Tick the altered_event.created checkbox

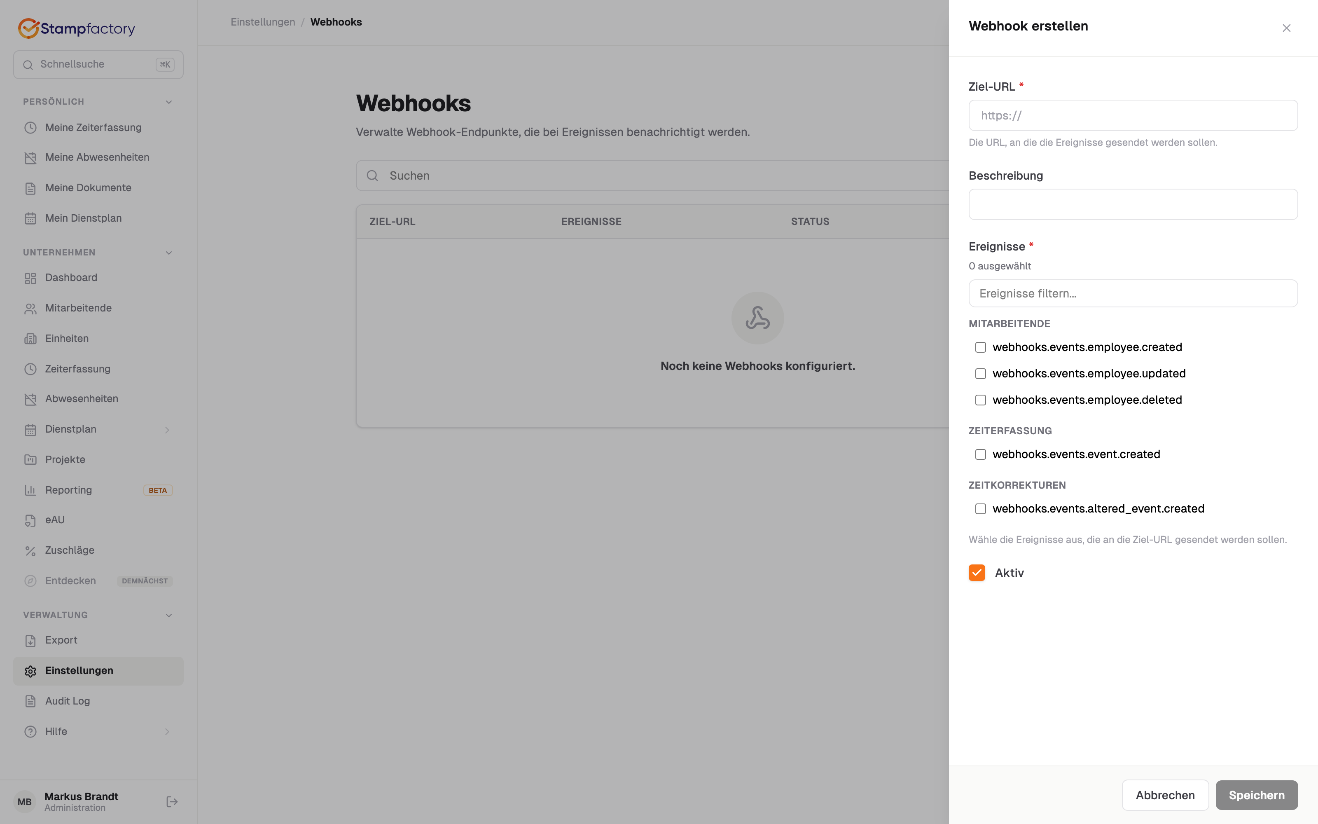coord(980,509)
